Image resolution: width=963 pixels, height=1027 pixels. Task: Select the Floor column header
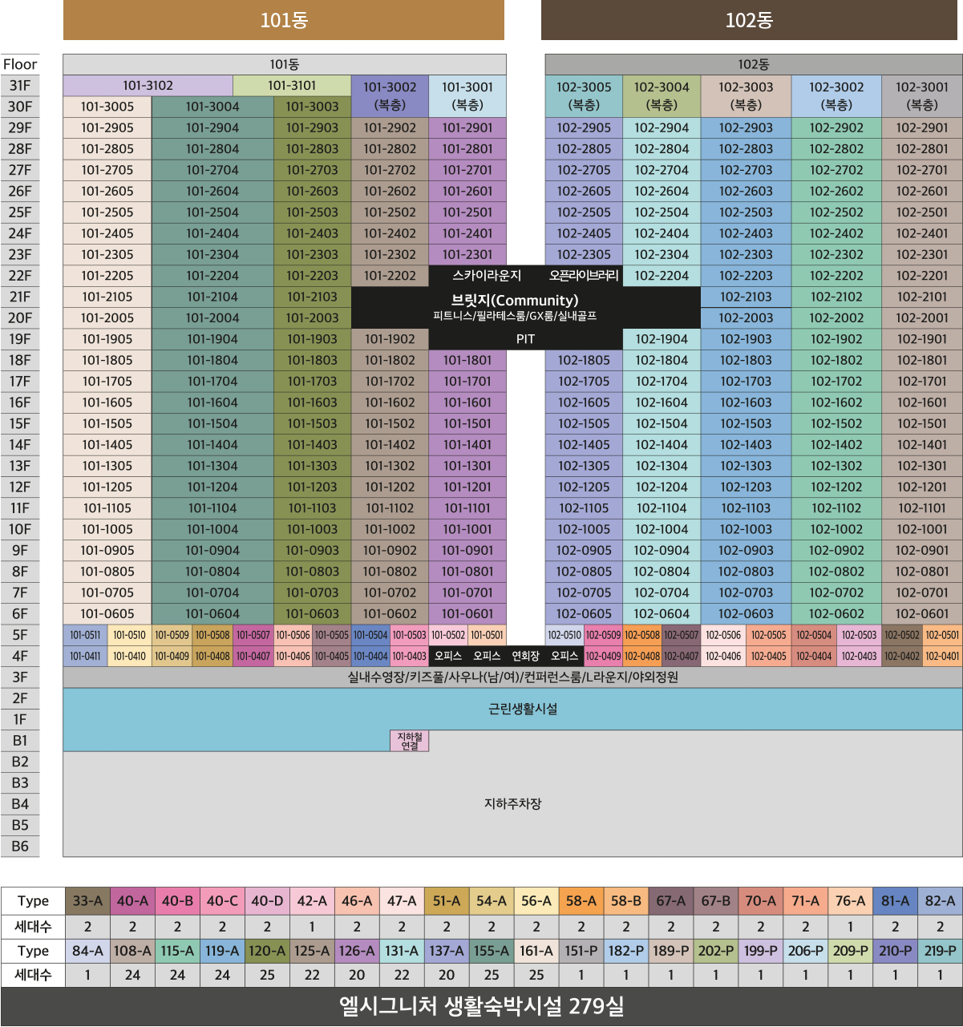[x=20, y=64]
